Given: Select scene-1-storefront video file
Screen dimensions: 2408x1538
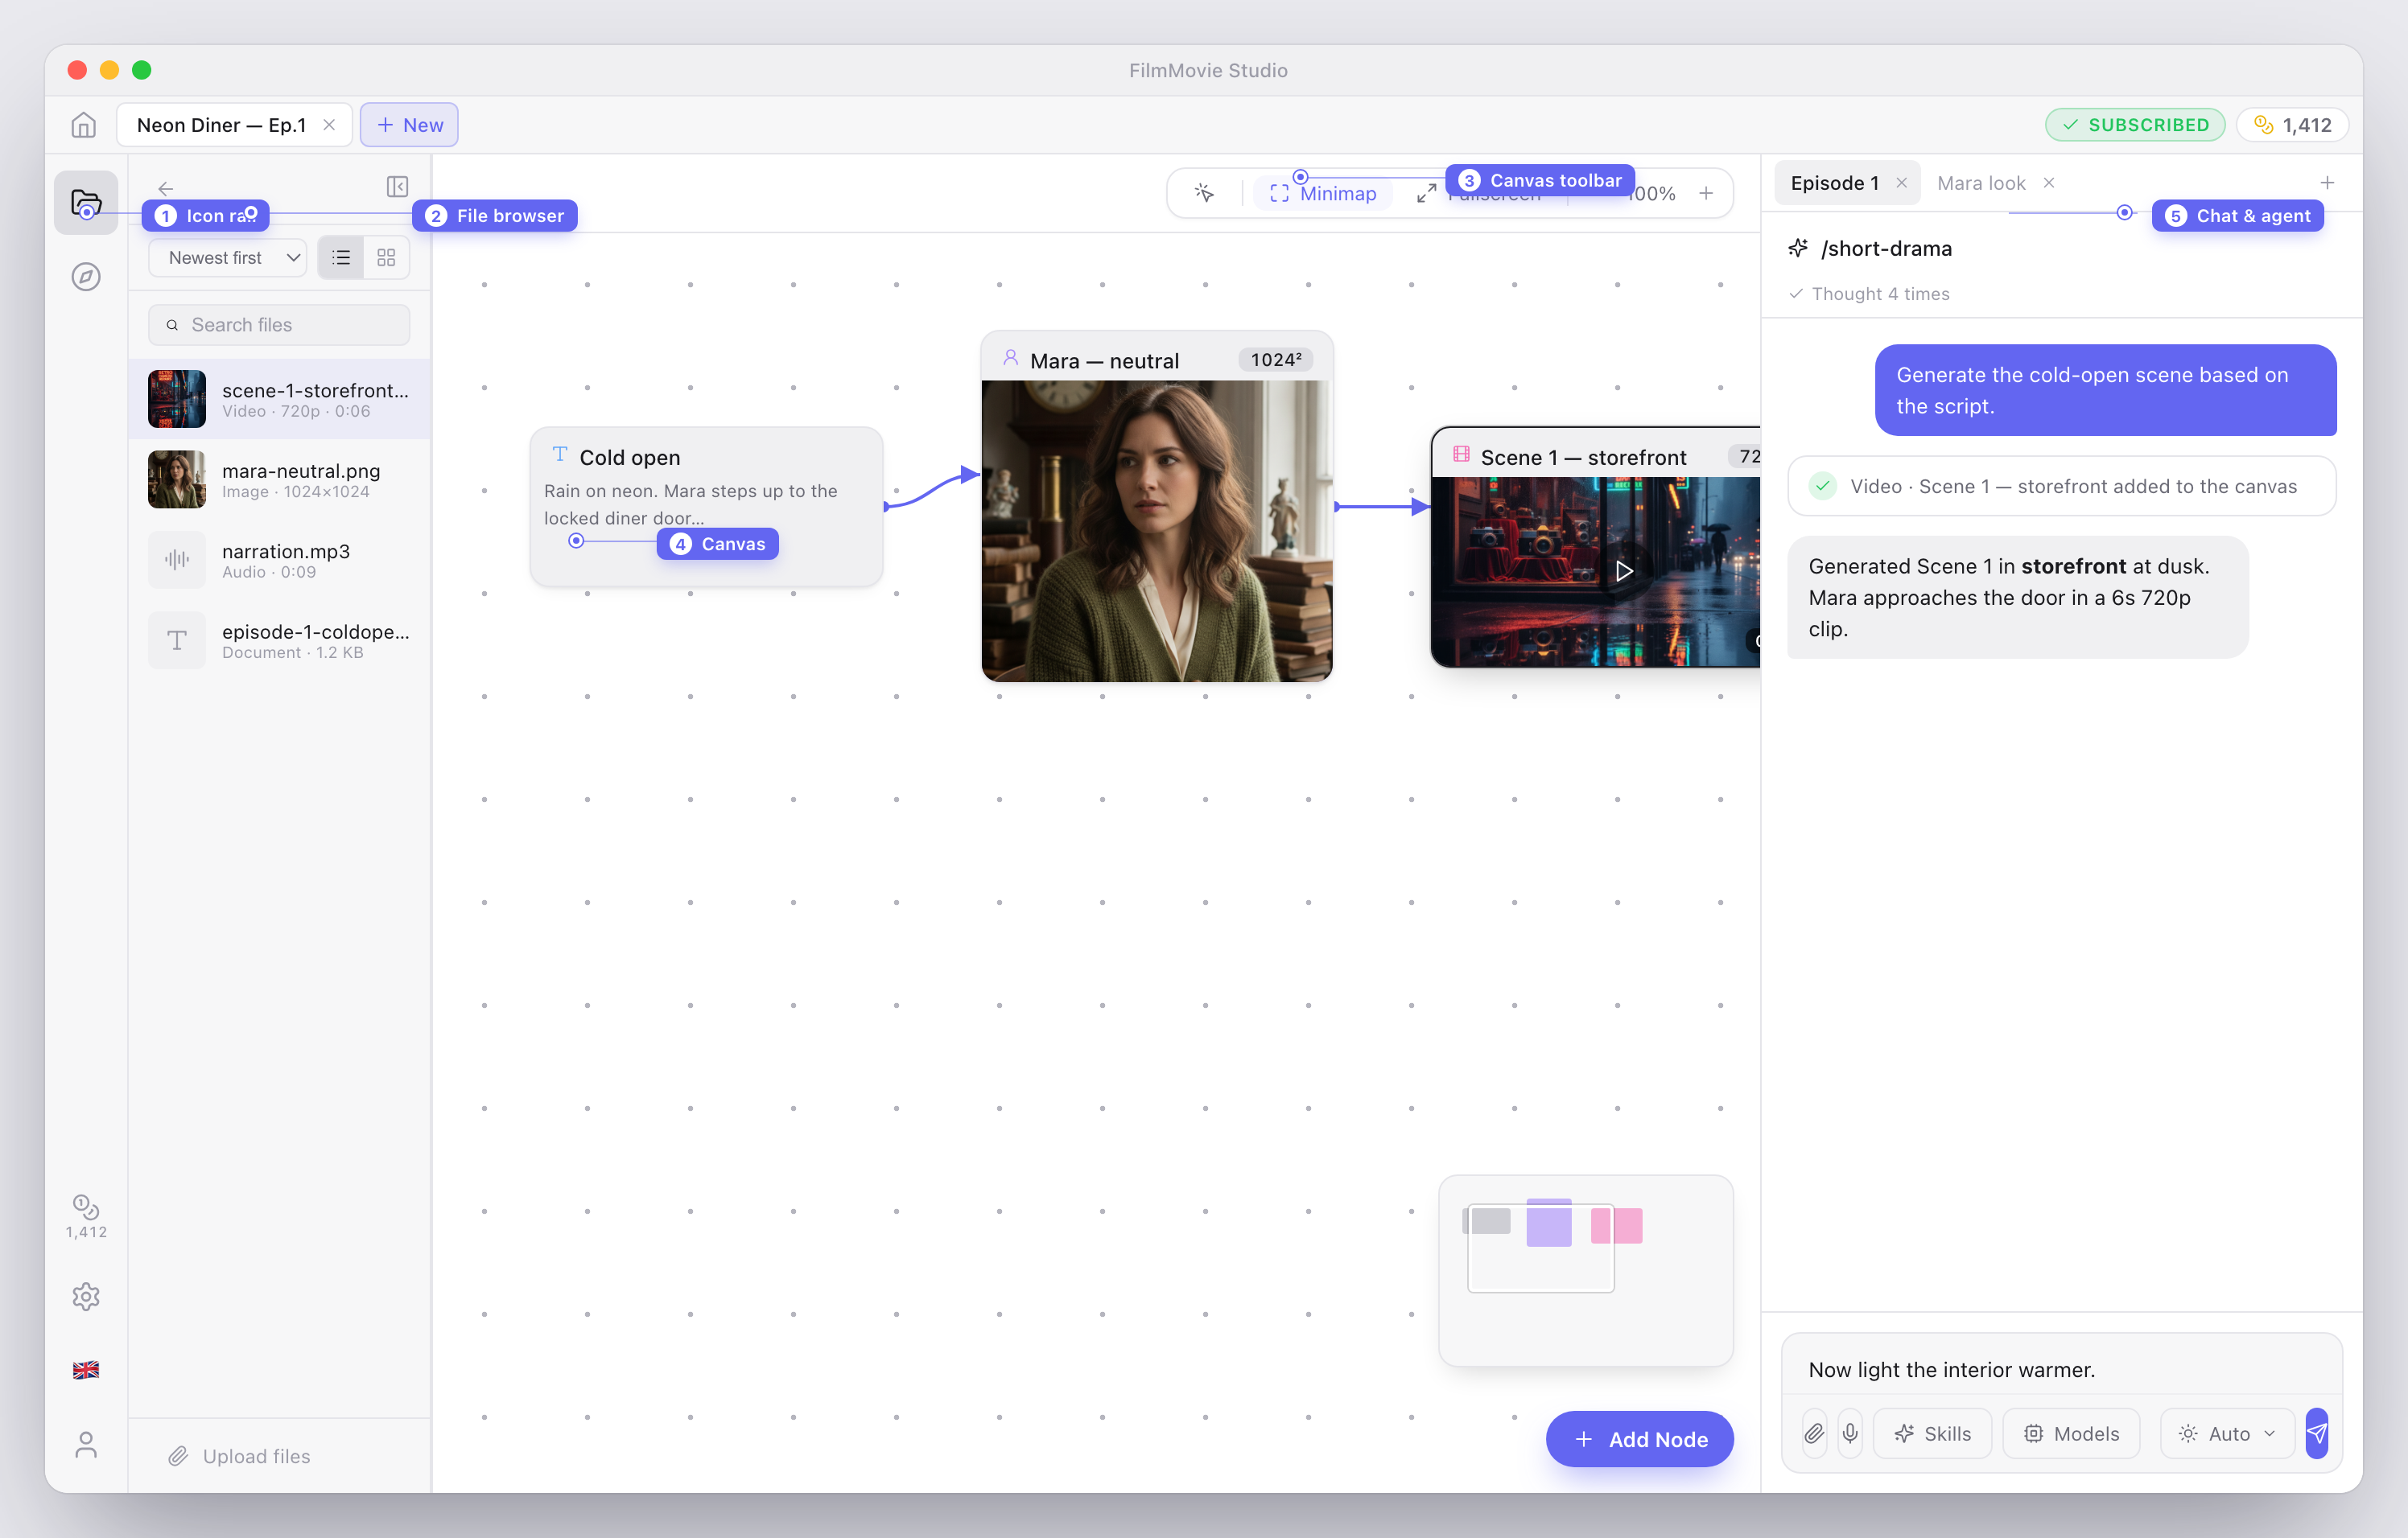Looking at the screenshot, I should 279,399.
